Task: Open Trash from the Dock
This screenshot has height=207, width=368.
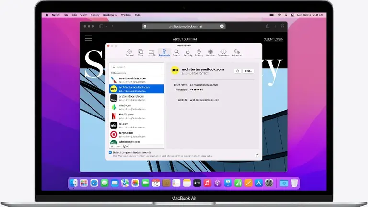Action: point(294,183)
